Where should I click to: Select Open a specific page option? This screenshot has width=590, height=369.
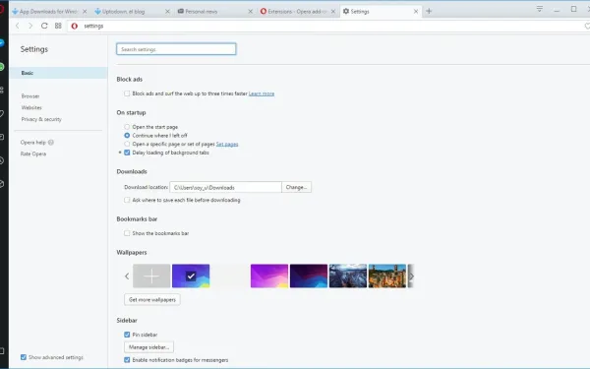coord(127,144)
